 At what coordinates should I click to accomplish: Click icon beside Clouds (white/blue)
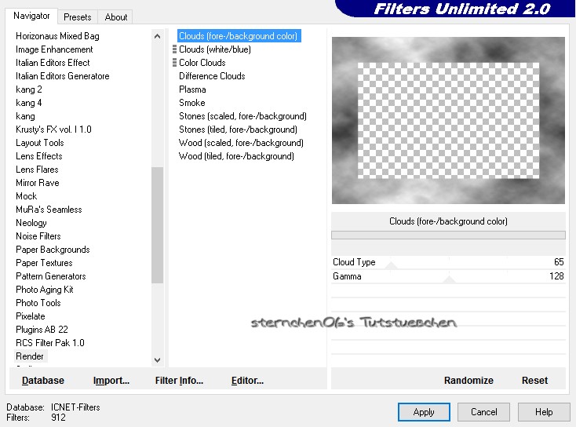(174, 49)
